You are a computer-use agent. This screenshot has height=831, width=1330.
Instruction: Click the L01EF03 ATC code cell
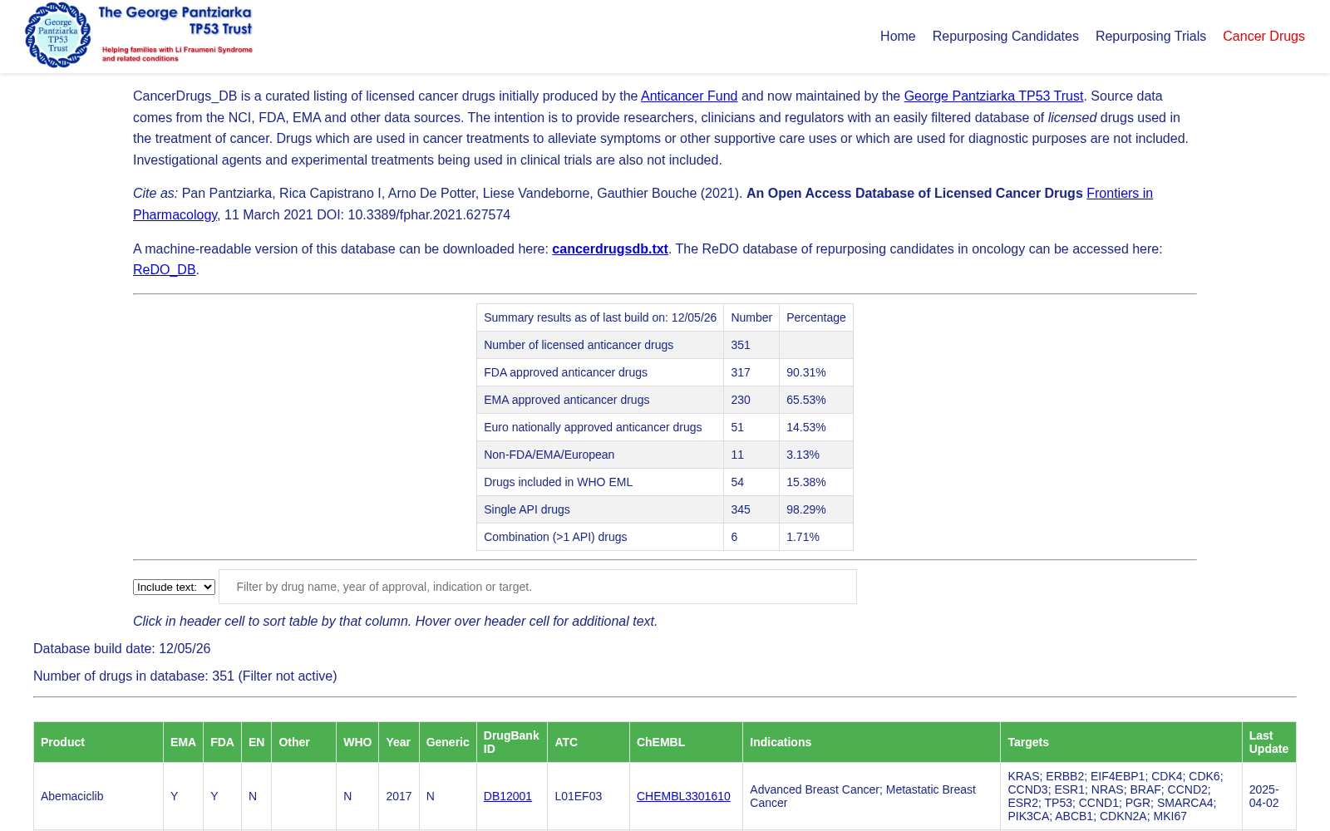(x=589, y=796)
